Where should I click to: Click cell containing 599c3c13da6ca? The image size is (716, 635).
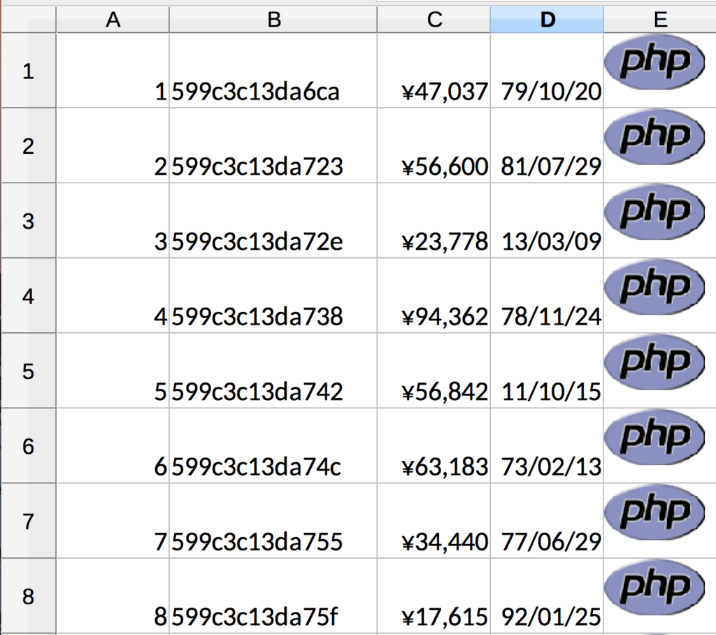coord(273,71)
